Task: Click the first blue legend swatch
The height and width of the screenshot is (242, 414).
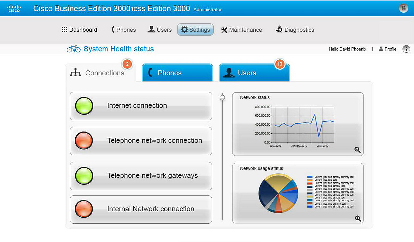Action: click(310, 177)
